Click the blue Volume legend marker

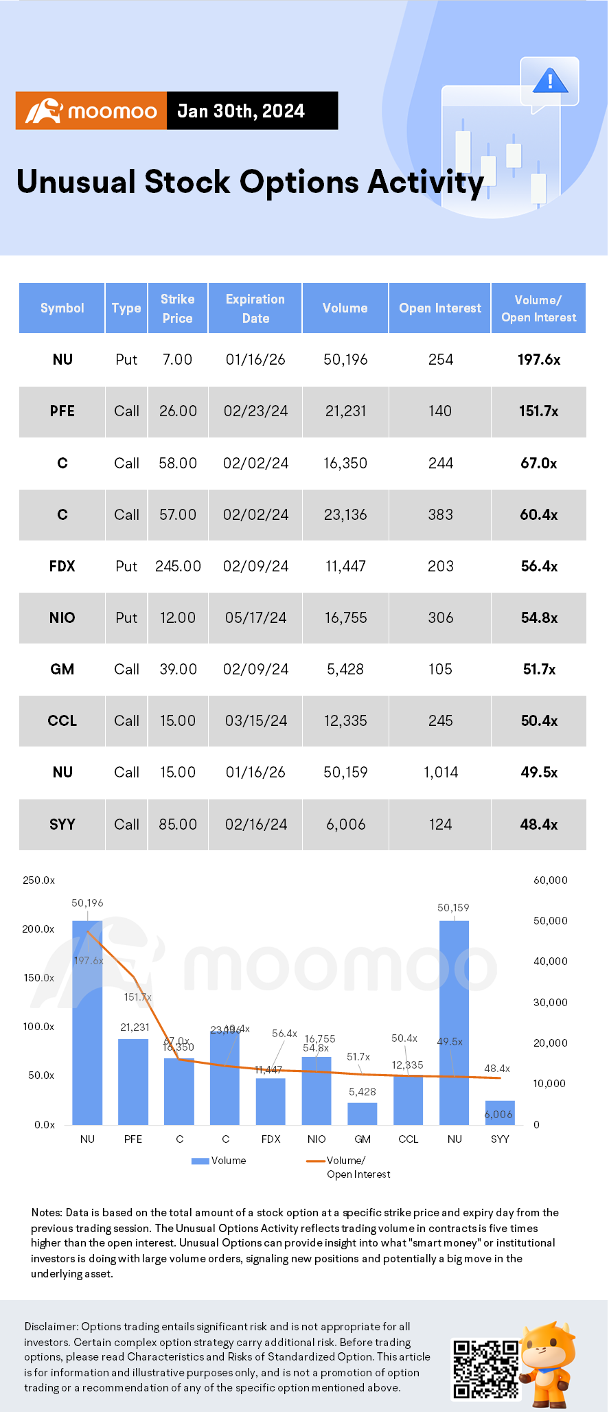click(200, 1161)
